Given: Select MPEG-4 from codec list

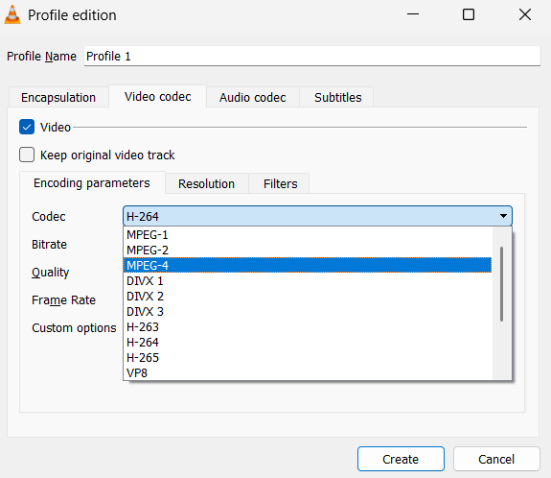Looking at the screenshot, I should click(x=308, y=265).
